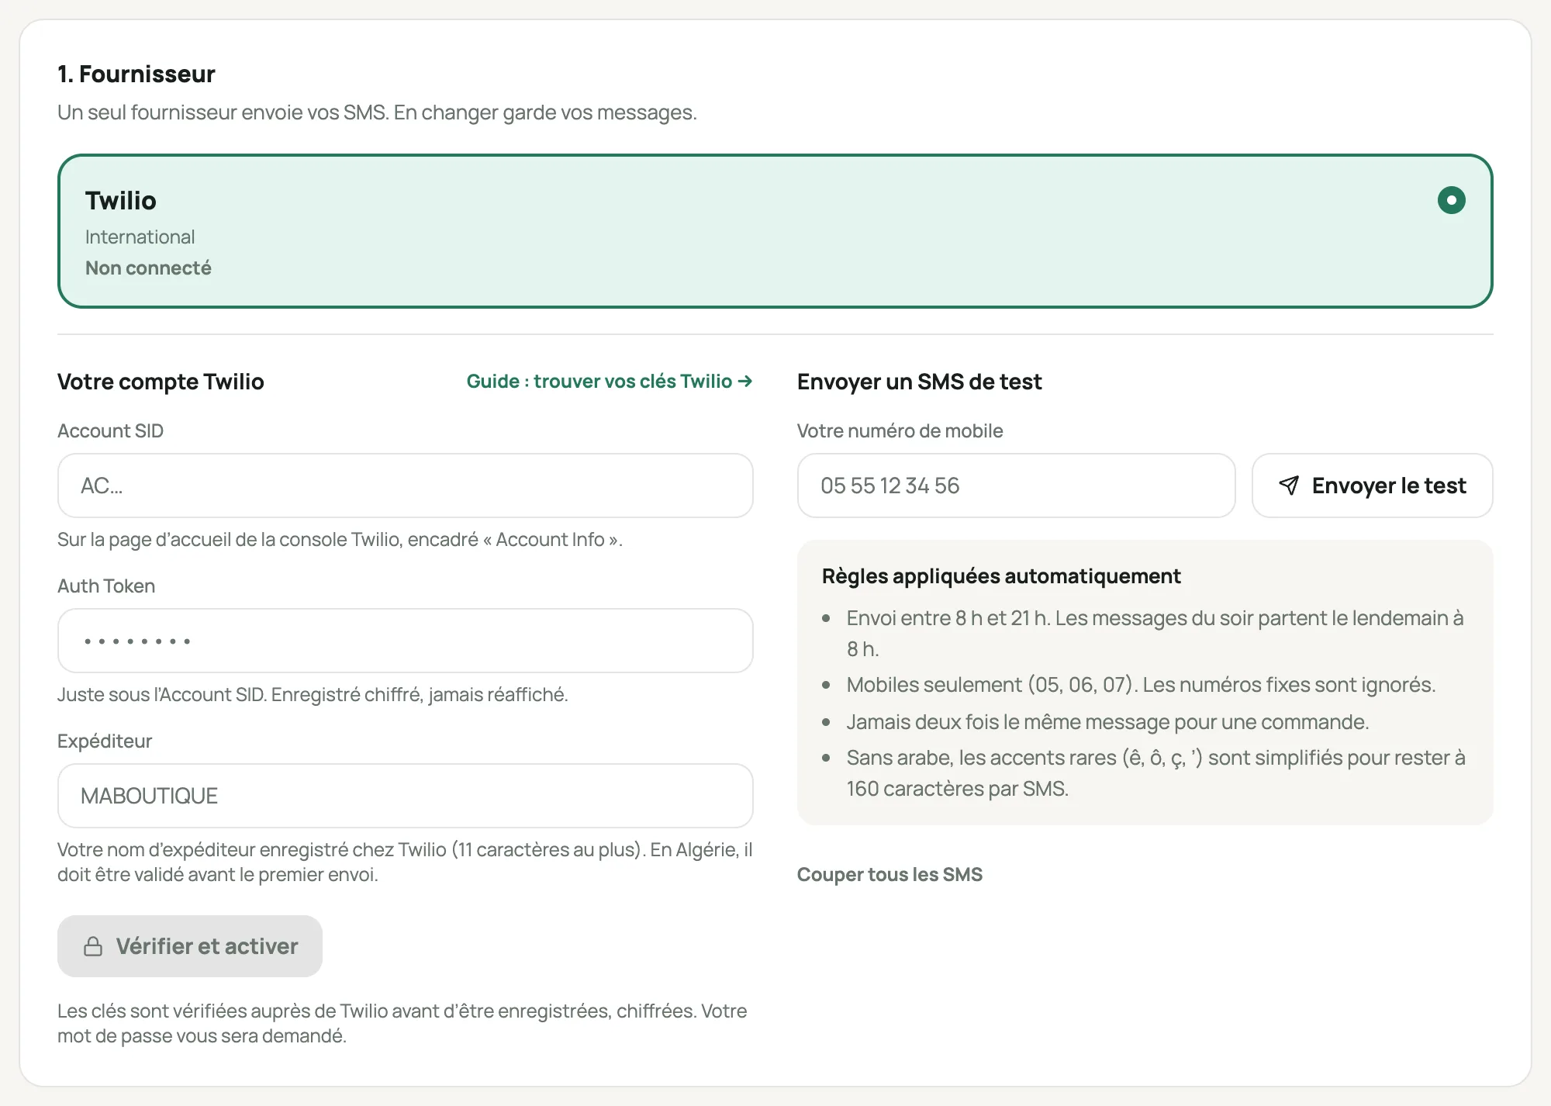Image resolution: width=1551 pixels, height=1106 pixels.
Task: Send test SMS with Envoyer le test
Action: 1373,486
